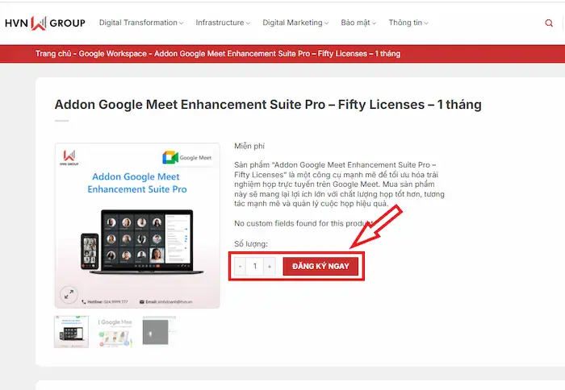The width and height of the screenshot is (565, 390).
Task: Select the third gray product thumbnail
Action: (x=158, y=331)
